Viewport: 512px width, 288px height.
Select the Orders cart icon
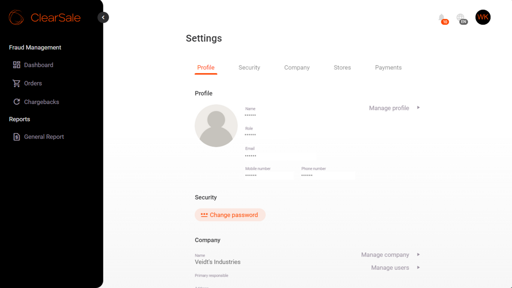(x=16, y=83)
